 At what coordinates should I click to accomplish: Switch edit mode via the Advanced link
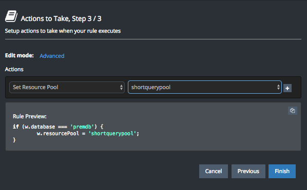52,56
